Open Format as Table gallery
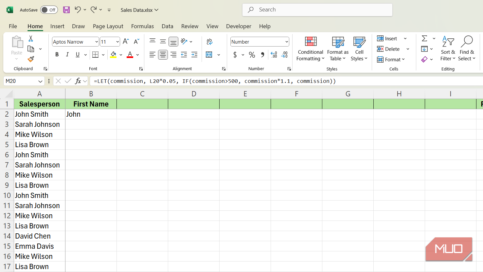The width and height of the screenshot is (483, 272). tap(338, 49)
